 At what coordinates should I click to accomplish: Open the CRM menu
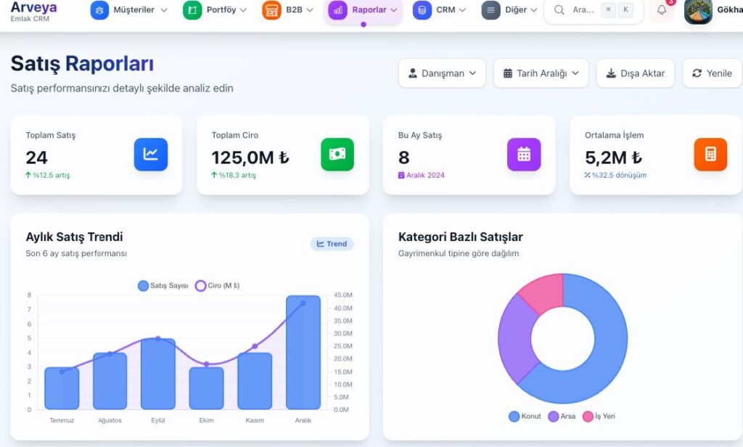[x=439, y=10]
